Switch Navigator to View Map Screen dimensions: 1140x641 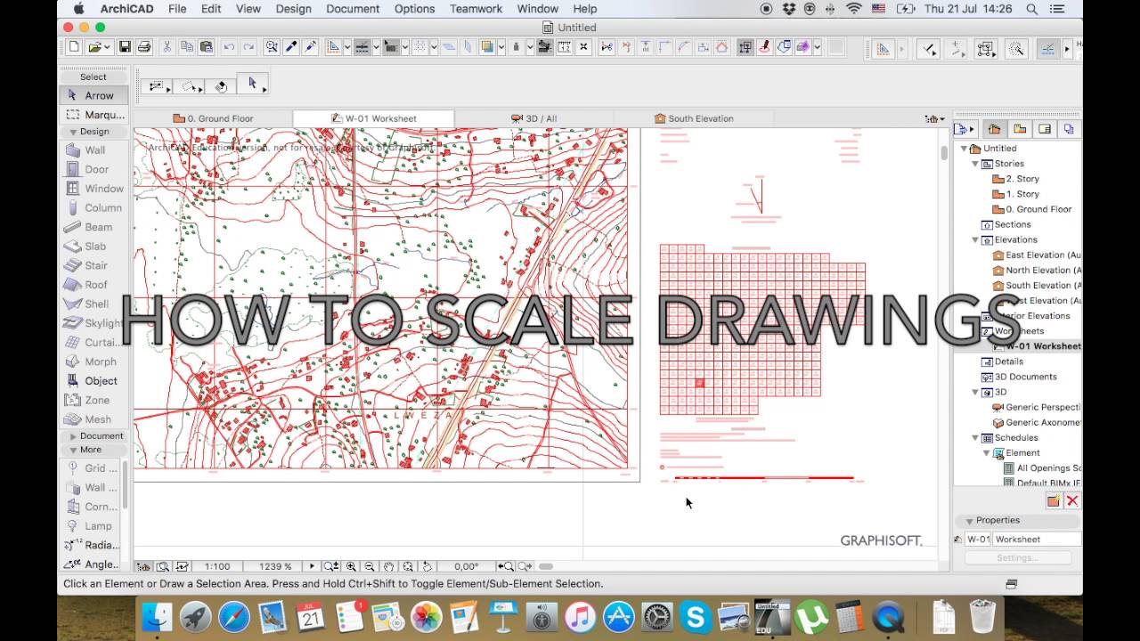[x=1020, y=129]
